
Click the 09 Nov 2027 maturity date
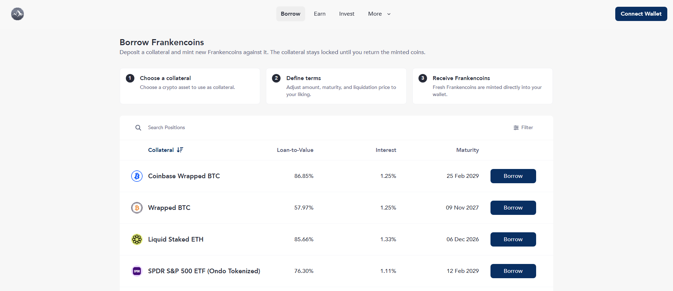click(x=462, y=208)
